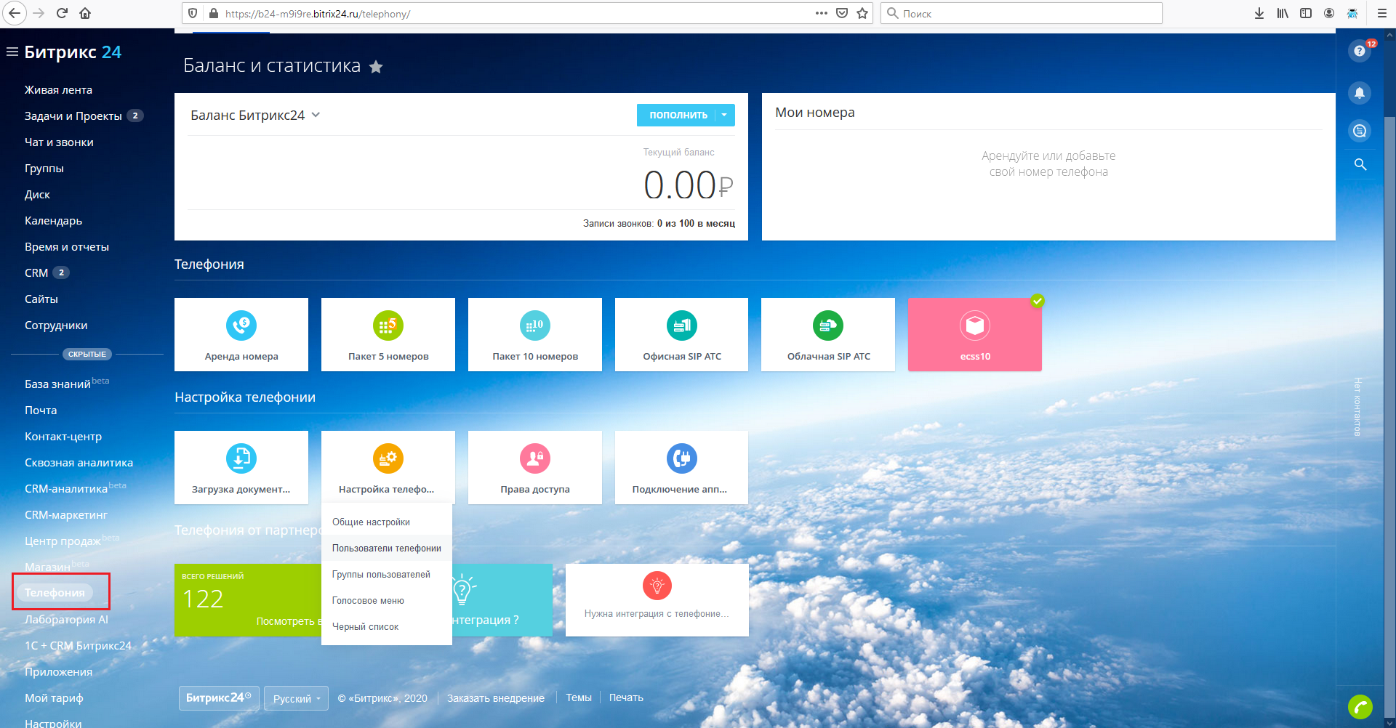The image size is (1396, 728).
Task: Open the notifications bell
Action: (1360, 93)
